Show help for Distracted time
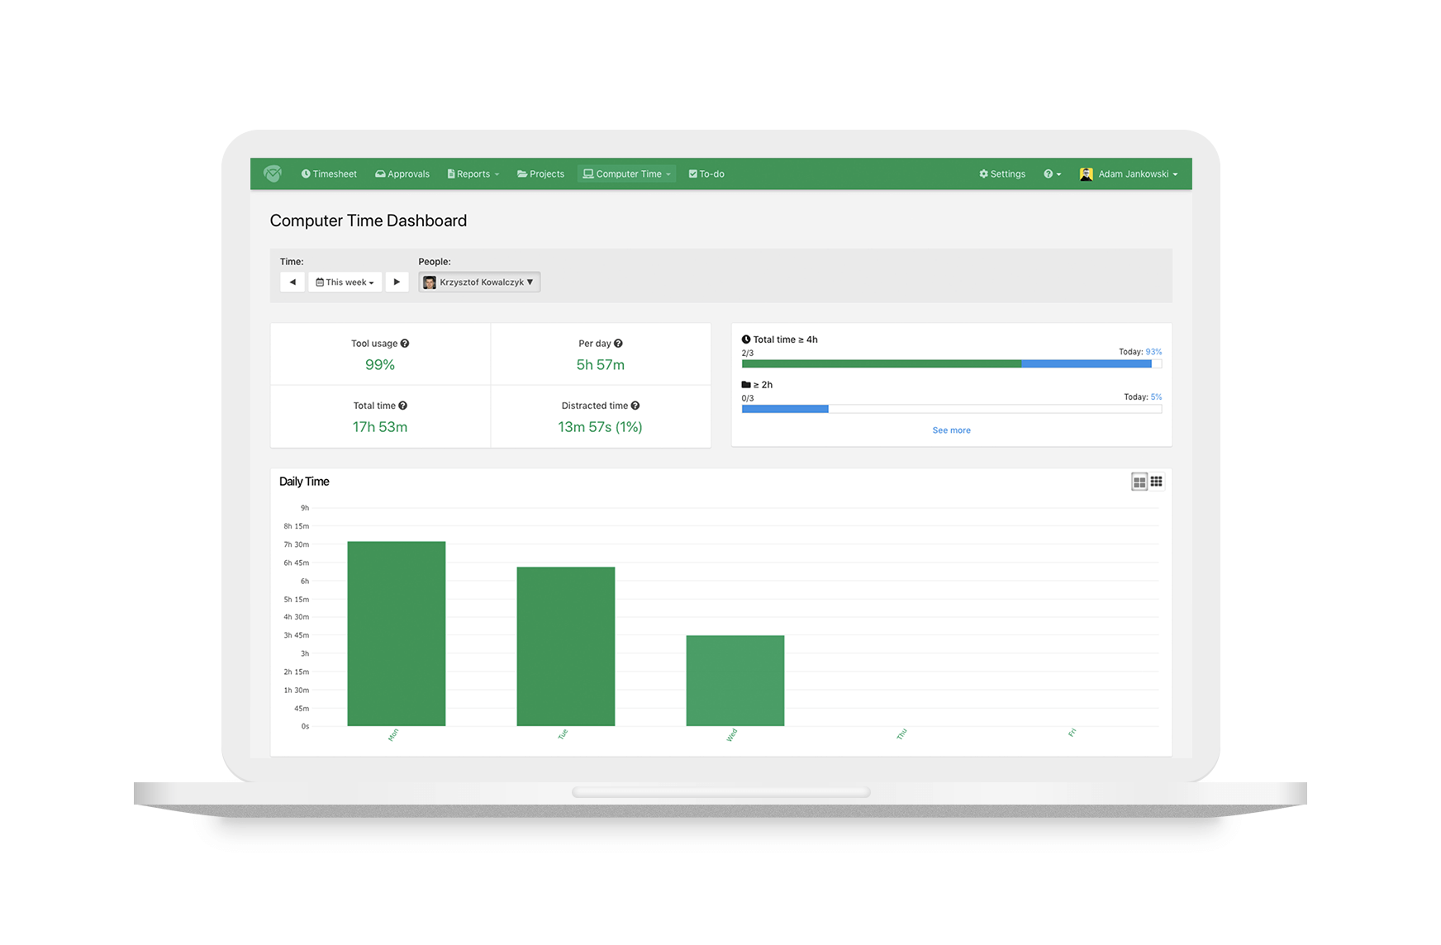Image resolution: width=1441 pixels, height=945 pixels. (635, 406)
